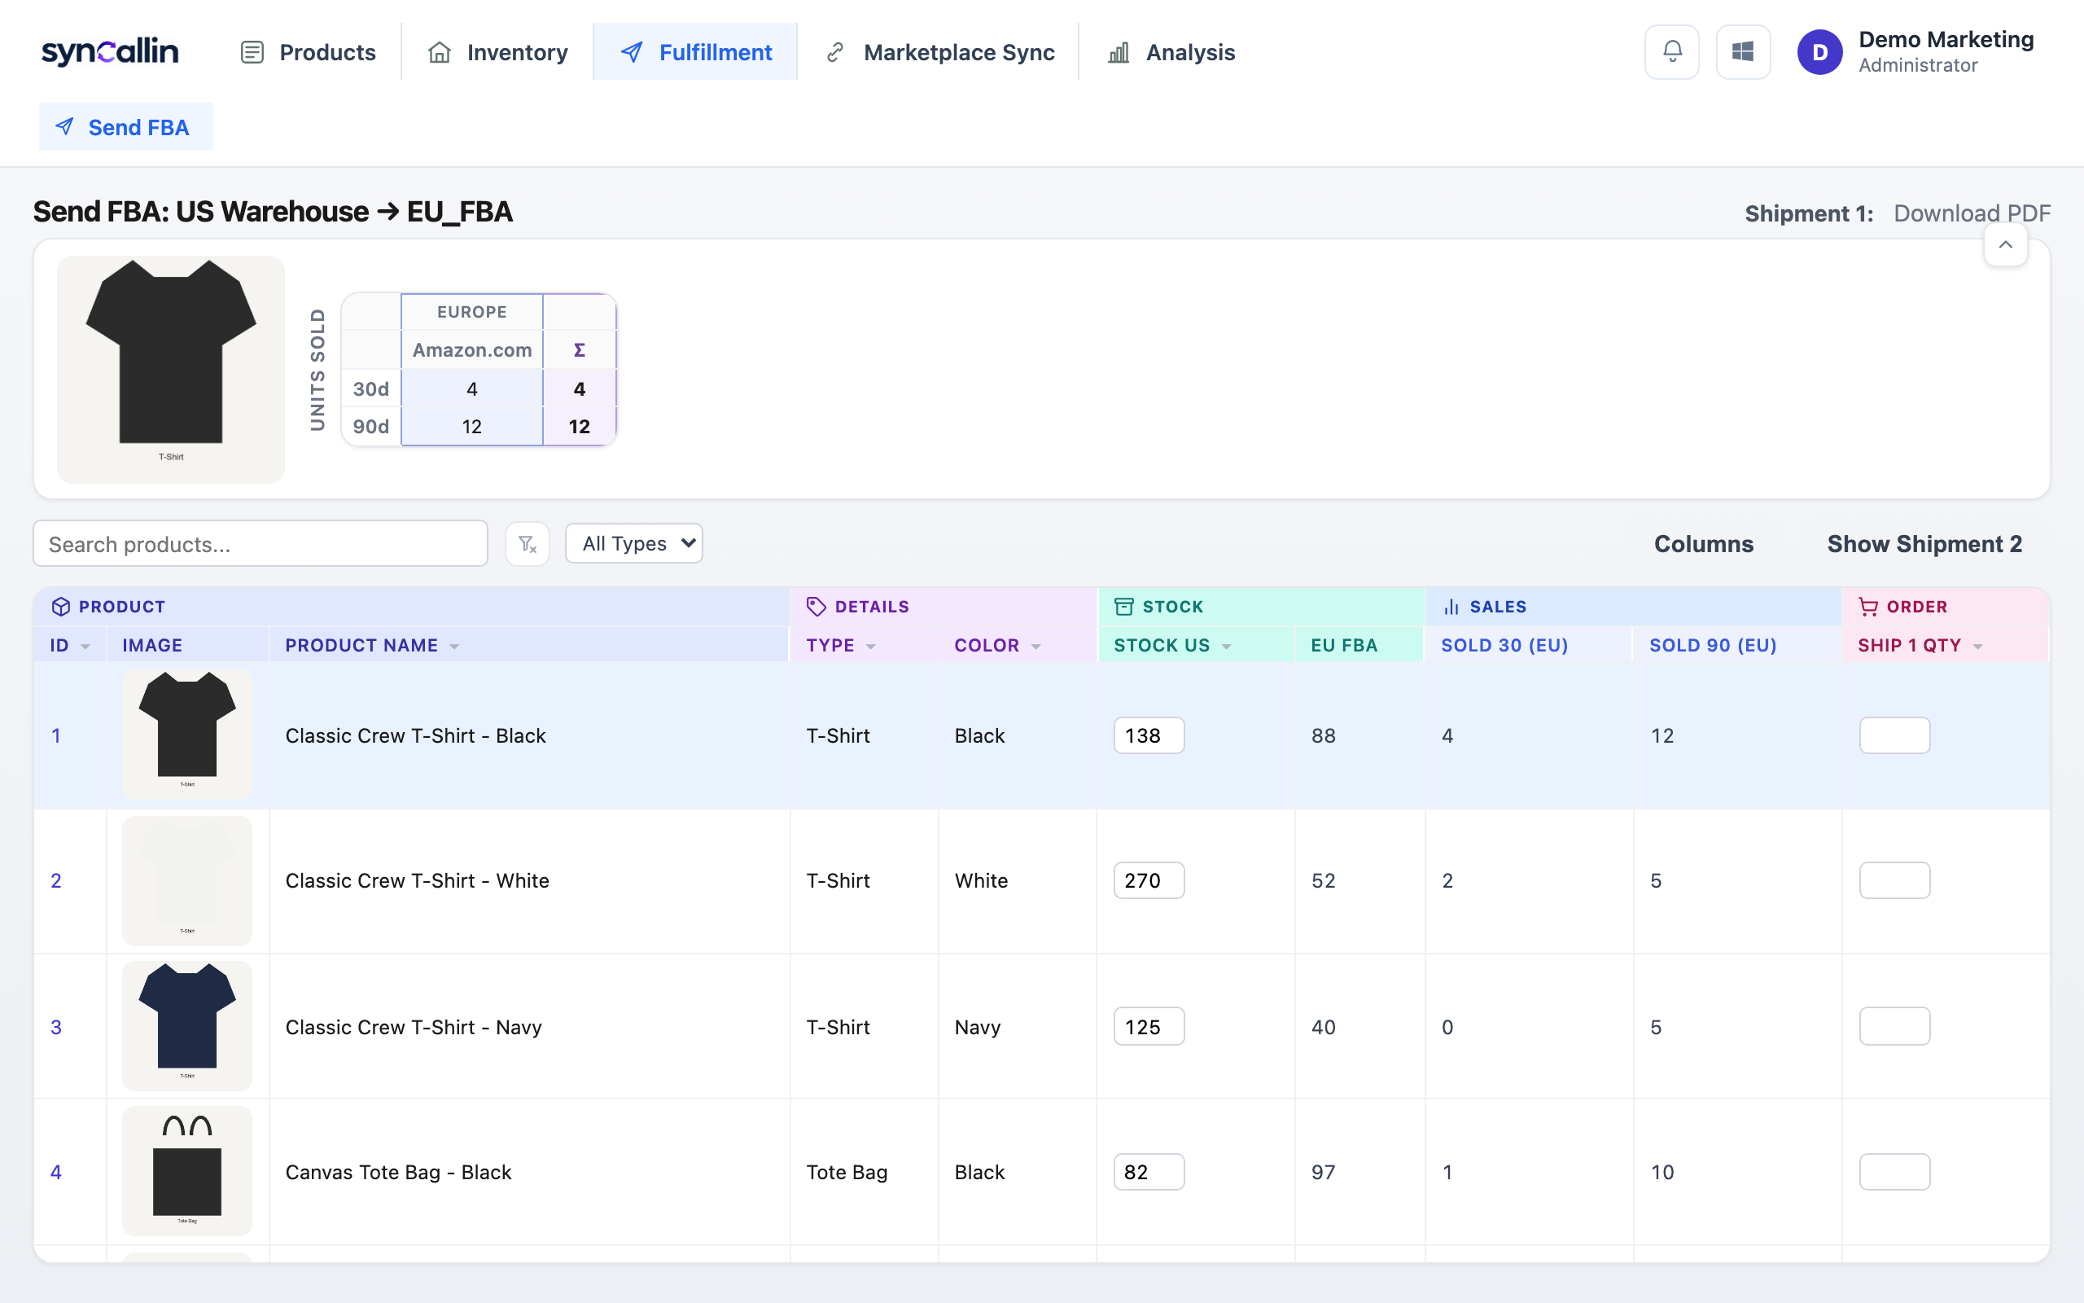This screenshot has height=1303, width=2084.
Task: Click Ship 1 Qty field for Tote Bag
Action: [1894, 1171]
